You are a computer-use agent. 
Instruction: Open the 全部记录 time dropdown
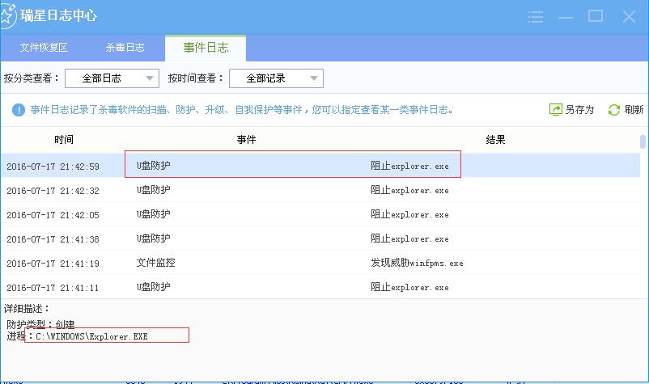276,78
